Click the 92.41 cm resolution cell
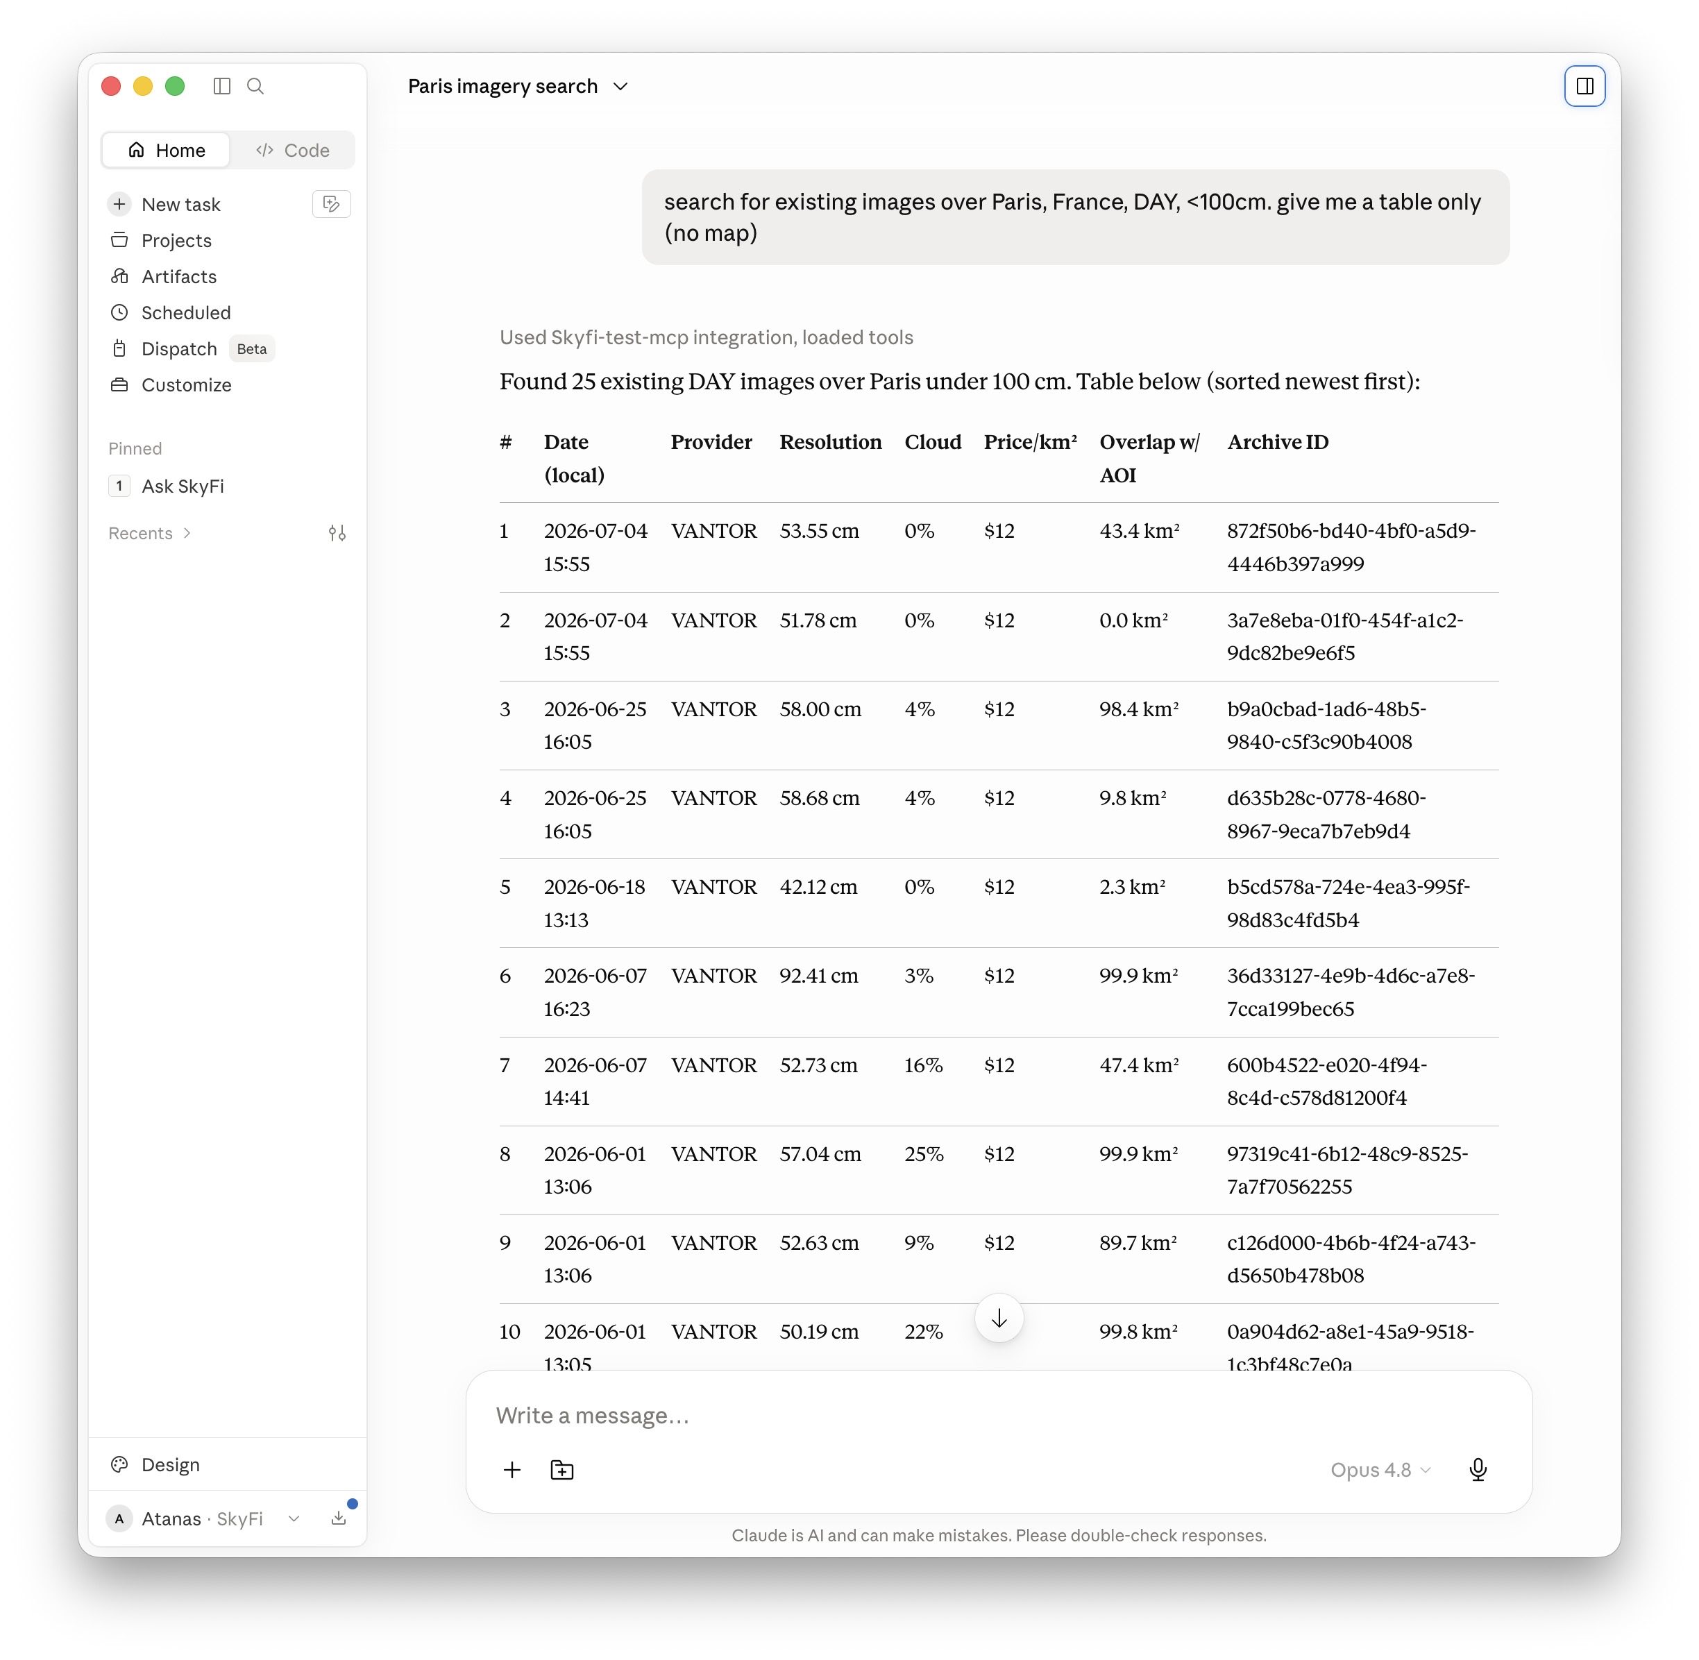The height and width of the screenshot is (1660, 1699). tap(818, 976)
